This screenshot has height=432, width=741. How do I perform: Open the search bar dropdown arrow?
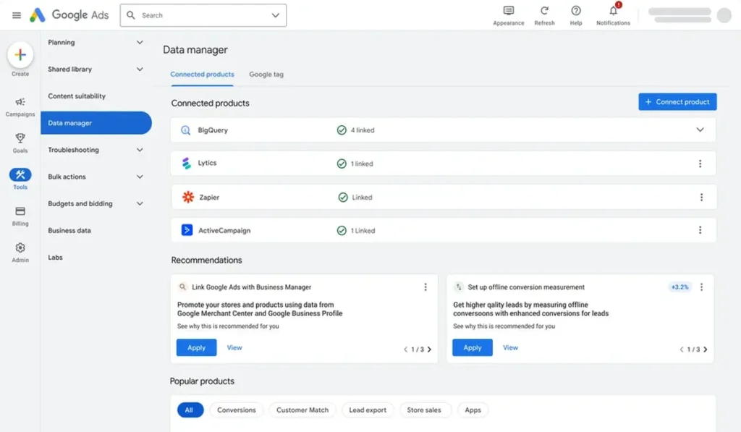274,14
